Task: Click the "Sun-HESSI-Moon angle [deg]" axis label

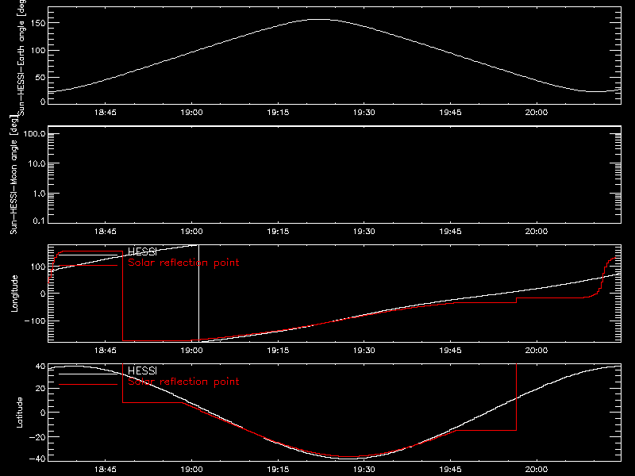Action: tap(13, 175)
